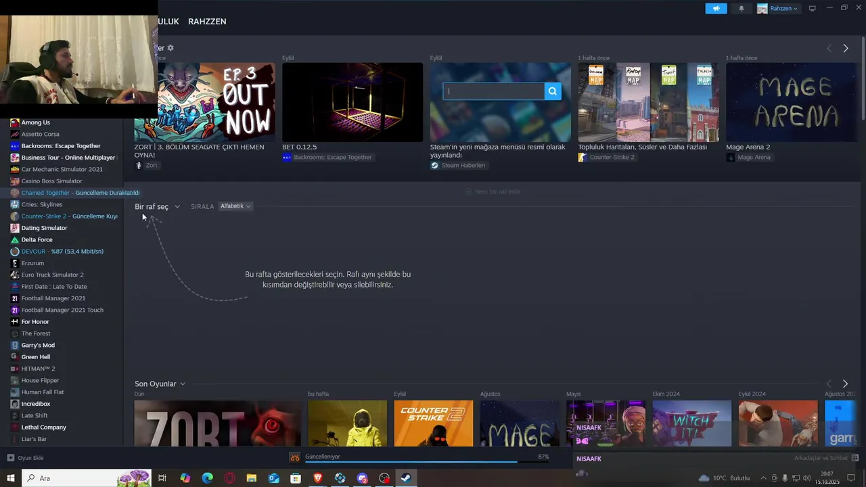Open the ZORT Ep. 3 news thumbnail
The image size is (866, 487).
coord(204,102)
